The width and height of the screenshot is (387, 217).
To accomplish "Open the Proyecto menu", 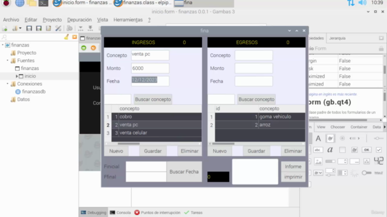I will (52, 20).
